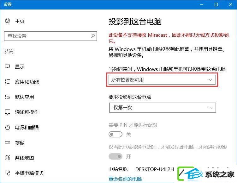Select 电源和睡眠 in the sidebar
Viewport: 237px width, 183px height.
point(27,128)
